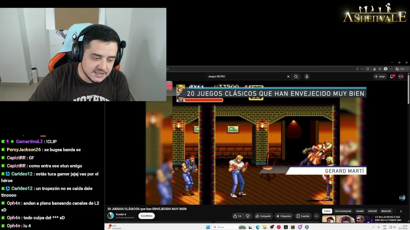Click the video title below the player
The width and height of the screenshot is (410, 230).
[147, 209]
